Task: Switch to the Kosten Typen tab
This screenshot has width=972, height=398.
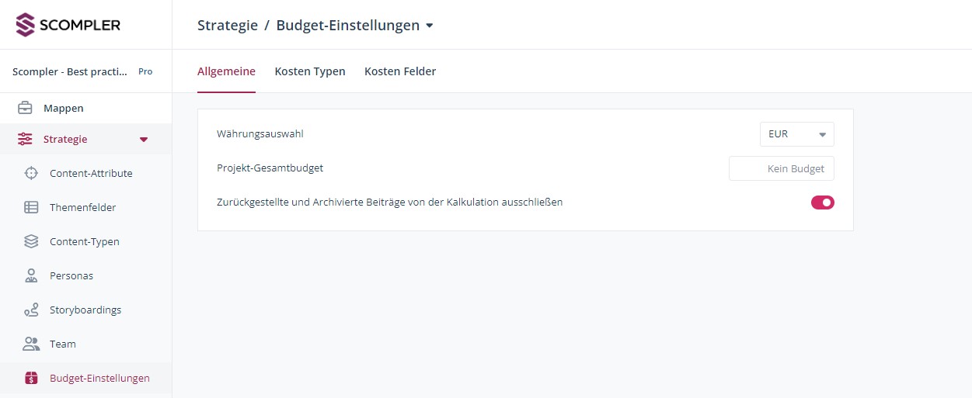Action: (309, 71)
